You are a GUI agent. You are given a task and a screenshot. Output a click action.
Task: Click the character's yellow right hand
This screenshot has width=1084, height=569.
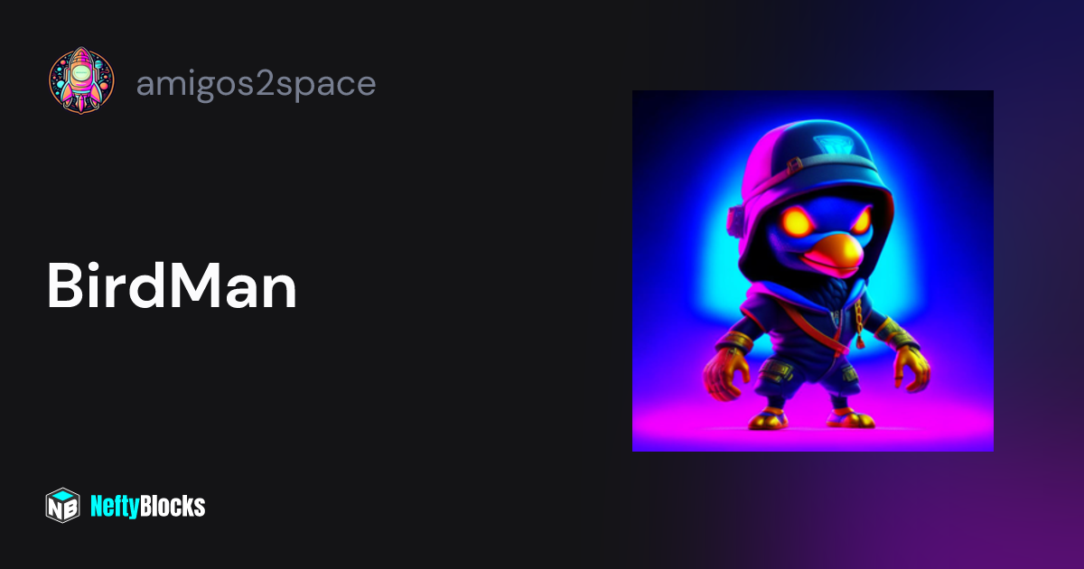910,369
